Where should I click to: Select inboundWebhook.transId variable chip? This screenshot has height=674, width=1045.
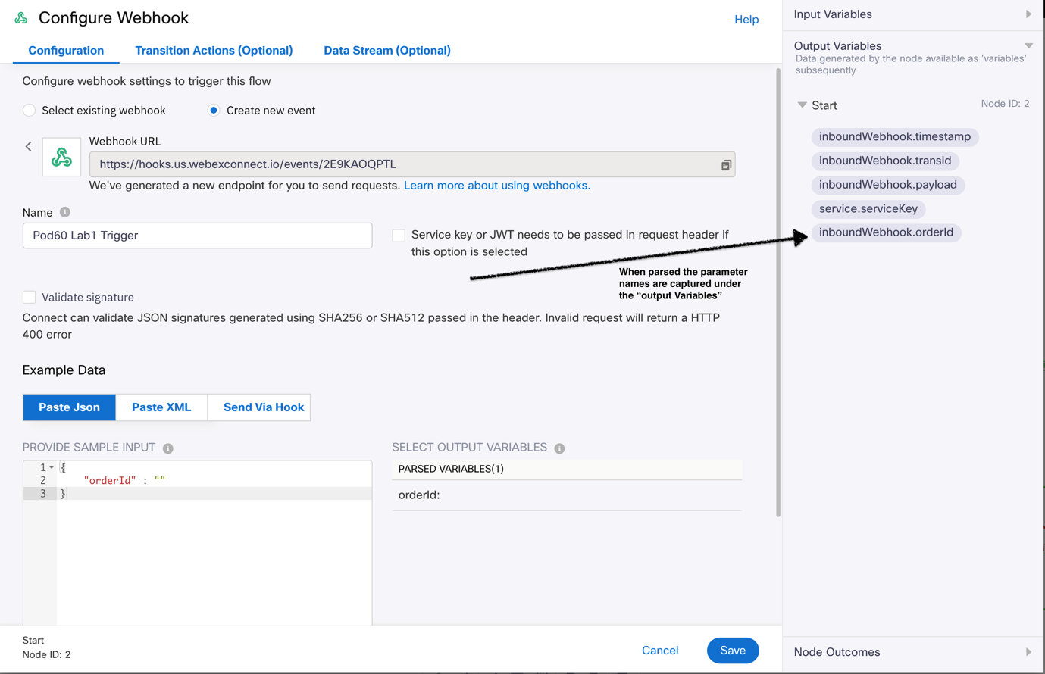(885, 161)
